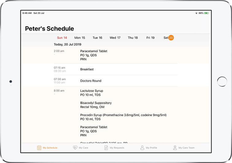232x163 pixels.
Task: Switch to Mon 15 schedule
Action: coord(79,38)
